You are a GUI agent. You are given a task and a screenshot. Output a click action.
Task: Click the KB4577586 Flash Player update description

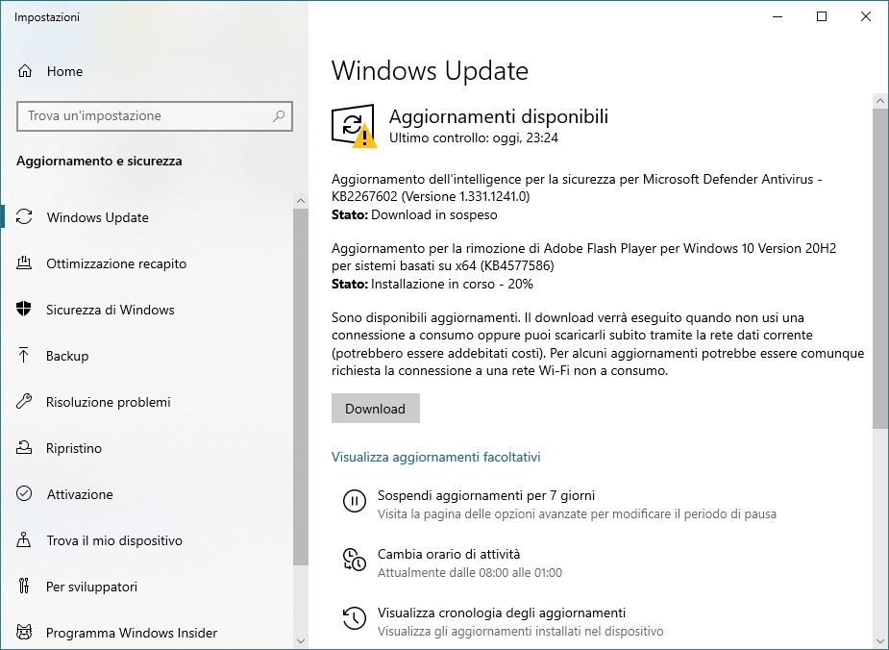(x=584, y=257)
